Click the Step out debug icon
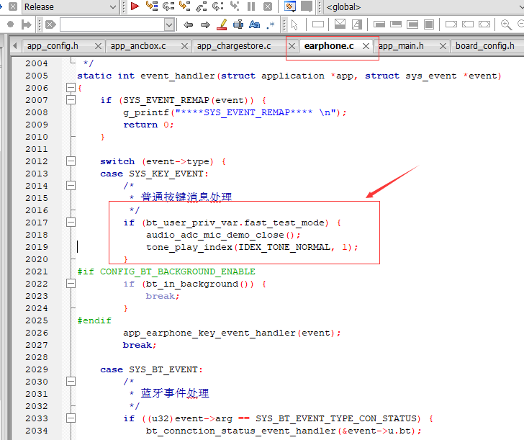Image resolution: width=524 pixels, height=440 pixels. point(201,6)
